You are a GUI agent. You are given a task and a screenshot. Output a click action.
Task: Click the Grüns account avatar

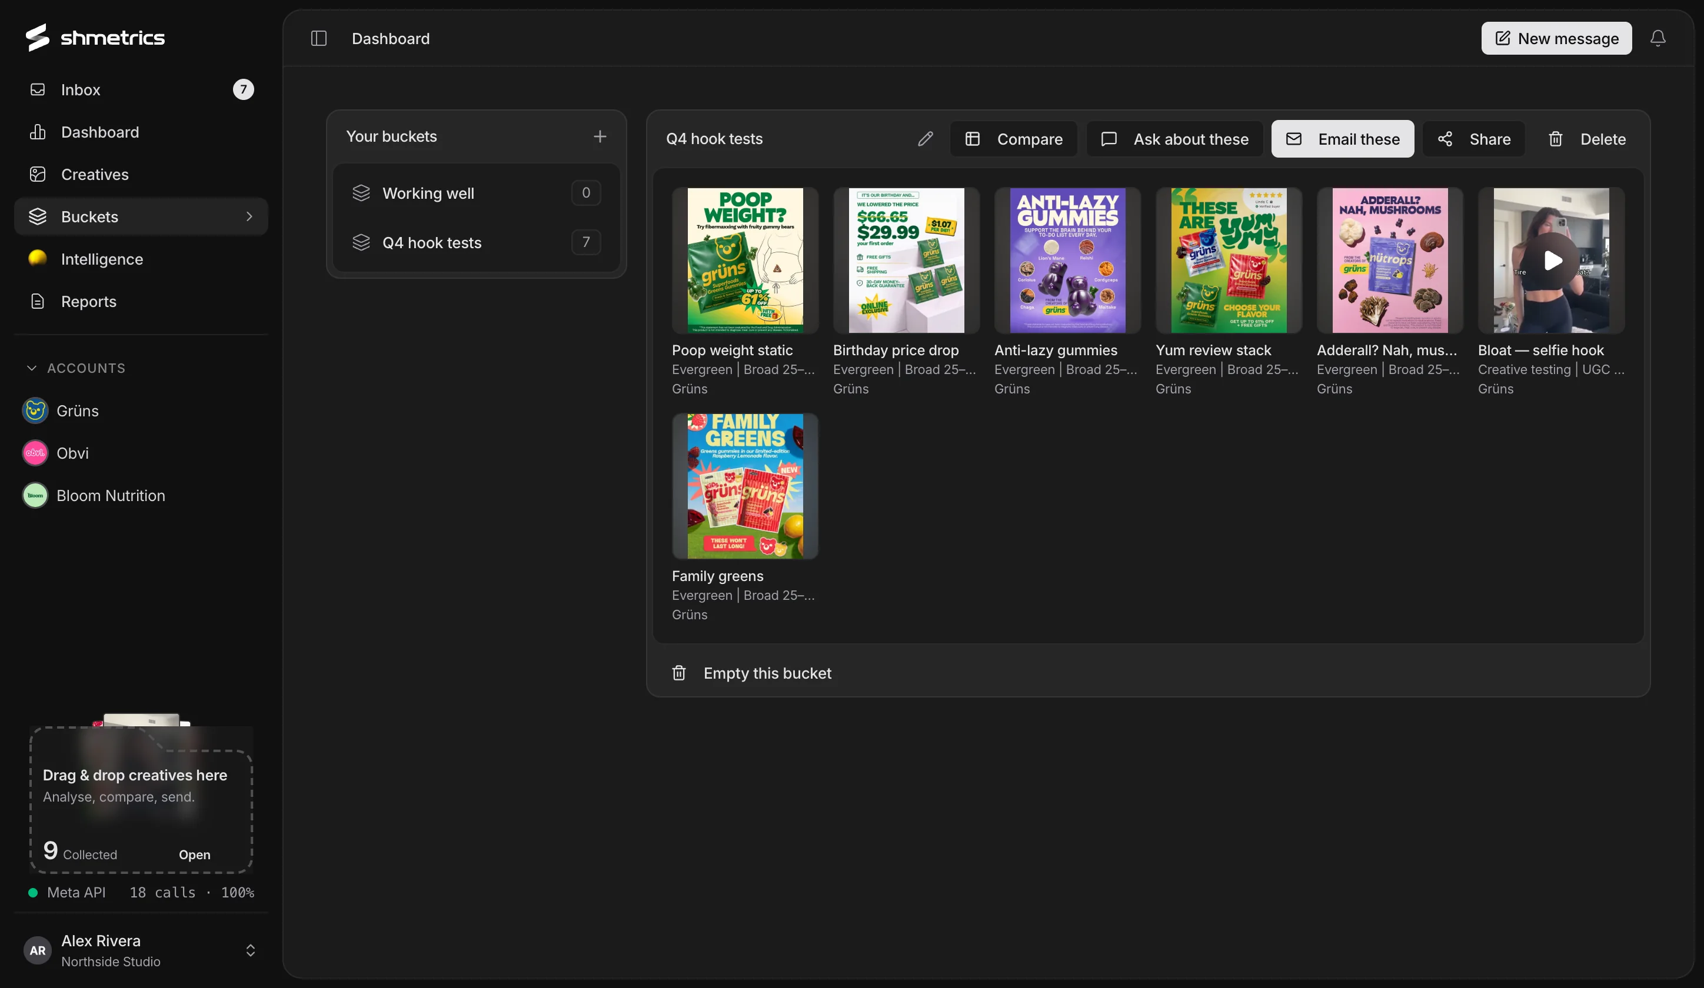[35, 411]
